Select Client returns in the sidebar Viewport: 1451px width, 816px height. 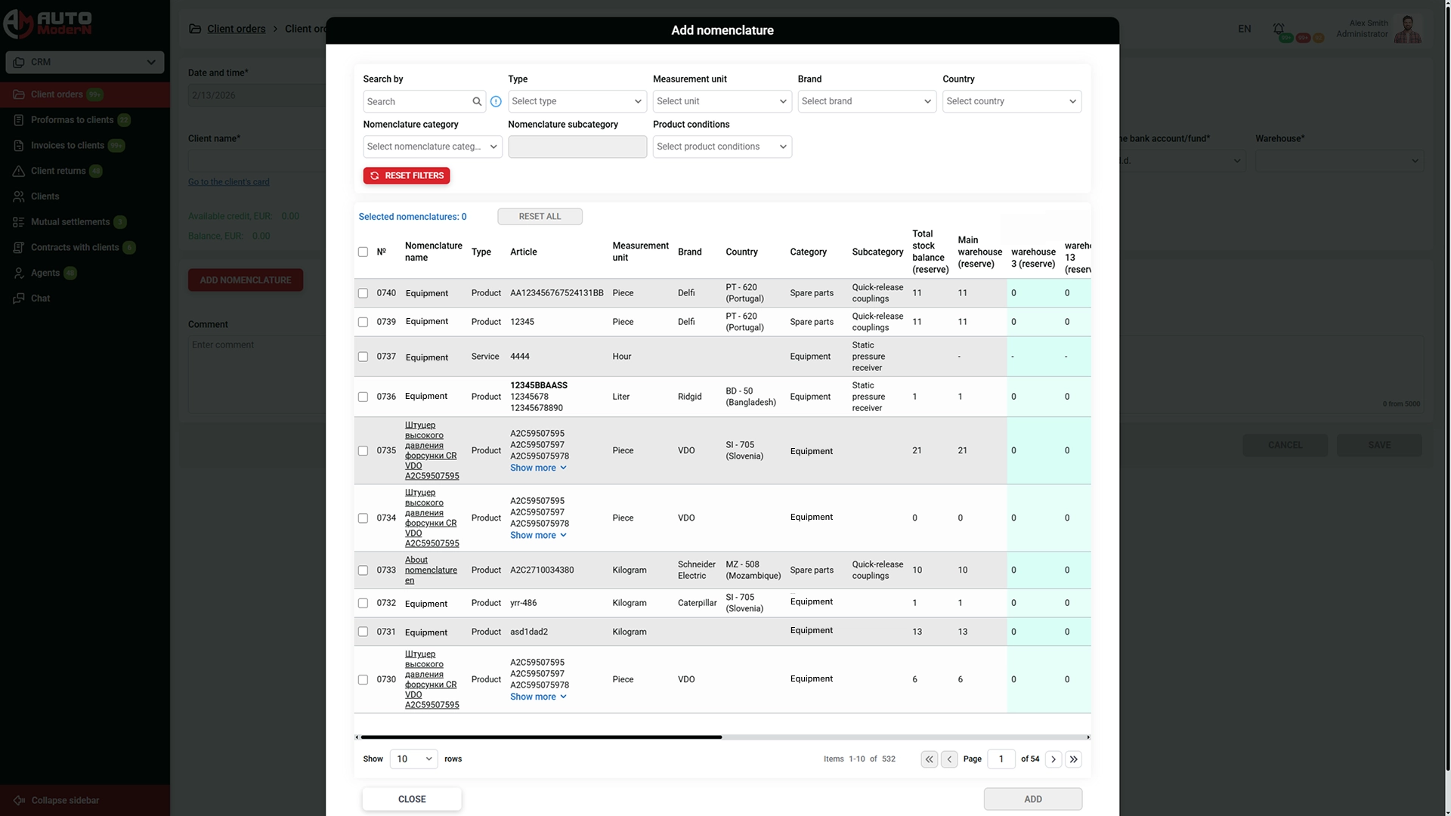[60, 171]
